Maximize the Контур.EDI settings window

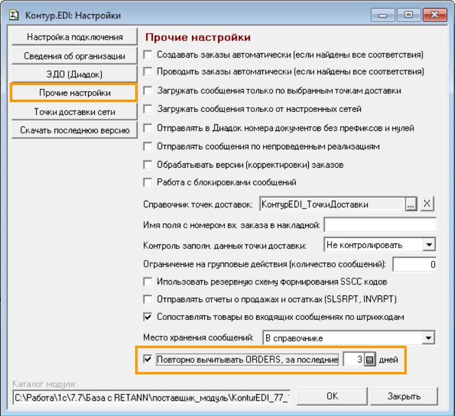click(409, 15)
